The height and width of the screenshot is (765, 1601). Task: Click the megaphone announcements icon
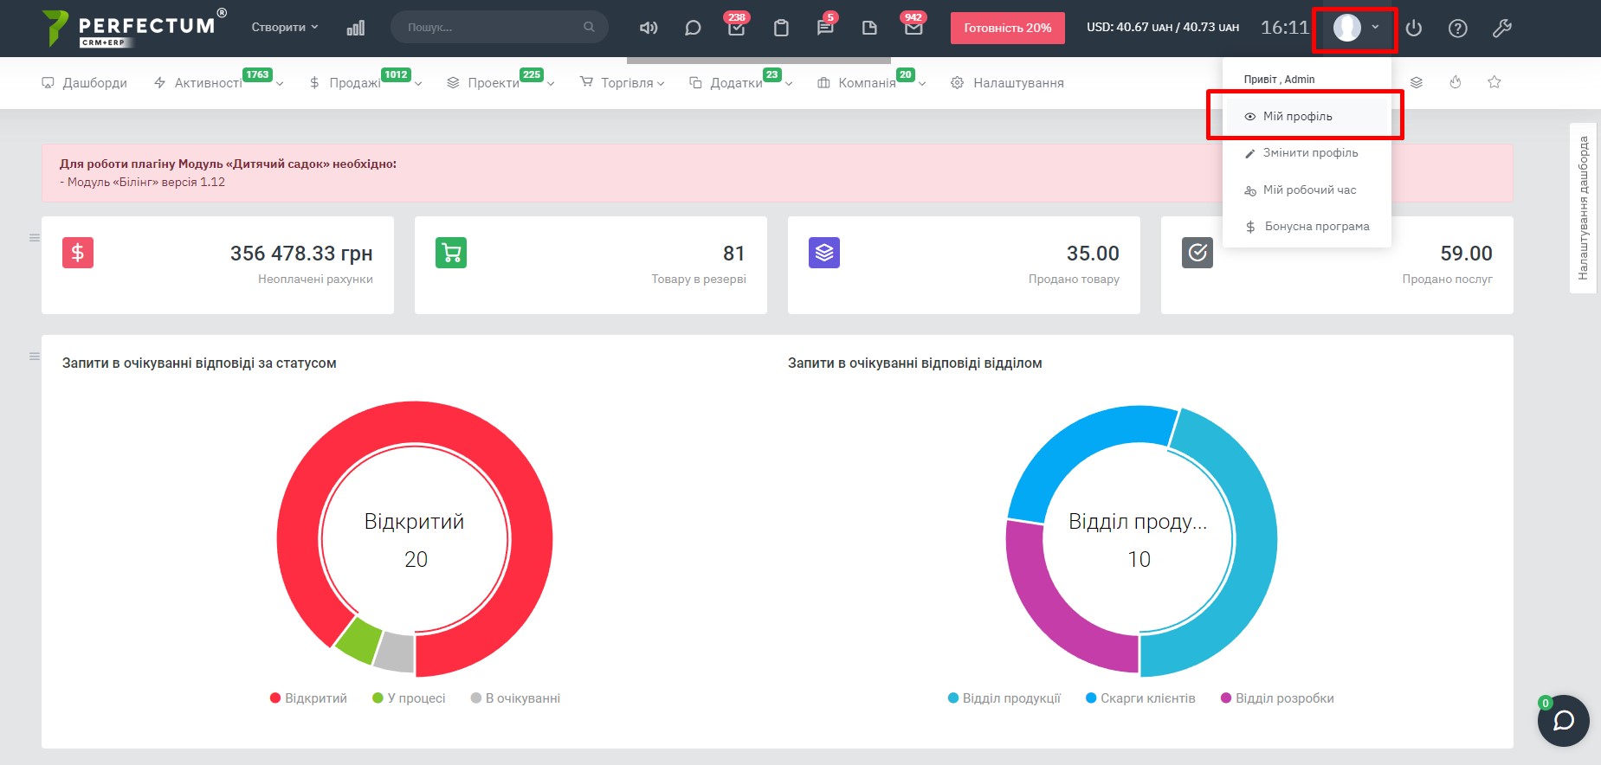coord(648,28)
